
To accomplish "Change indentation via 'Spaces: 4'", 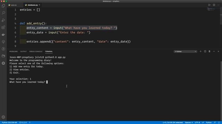I will [x=189, y=123].
